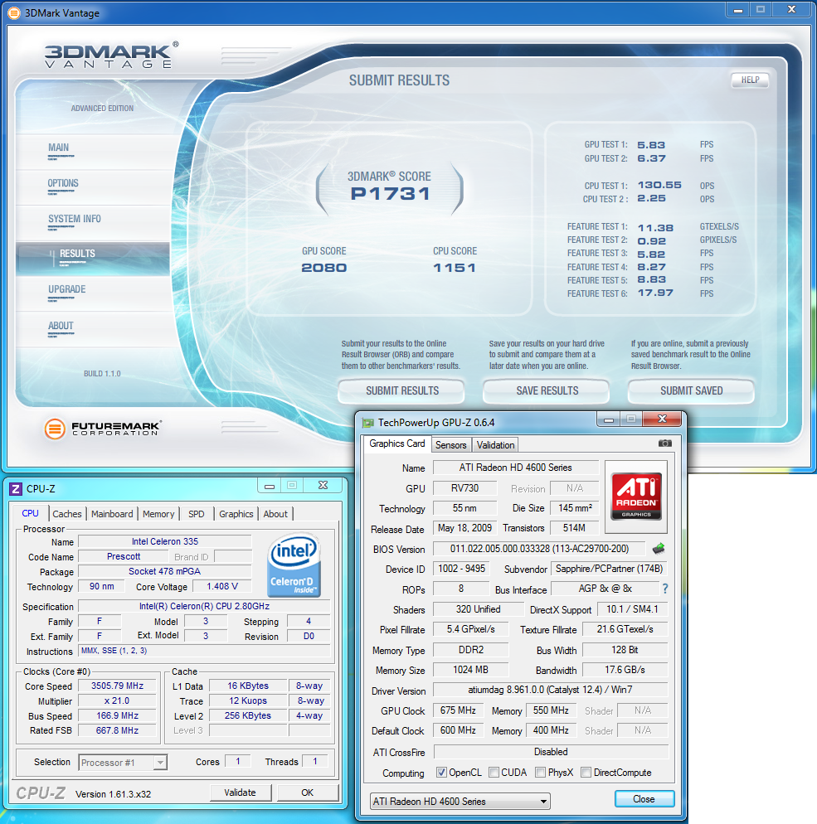Click the Specification field Intel(R) Celeron(R) CPU 2.80GHz
817x824 pixels.
pyautogui.click(x=205, y=606)
